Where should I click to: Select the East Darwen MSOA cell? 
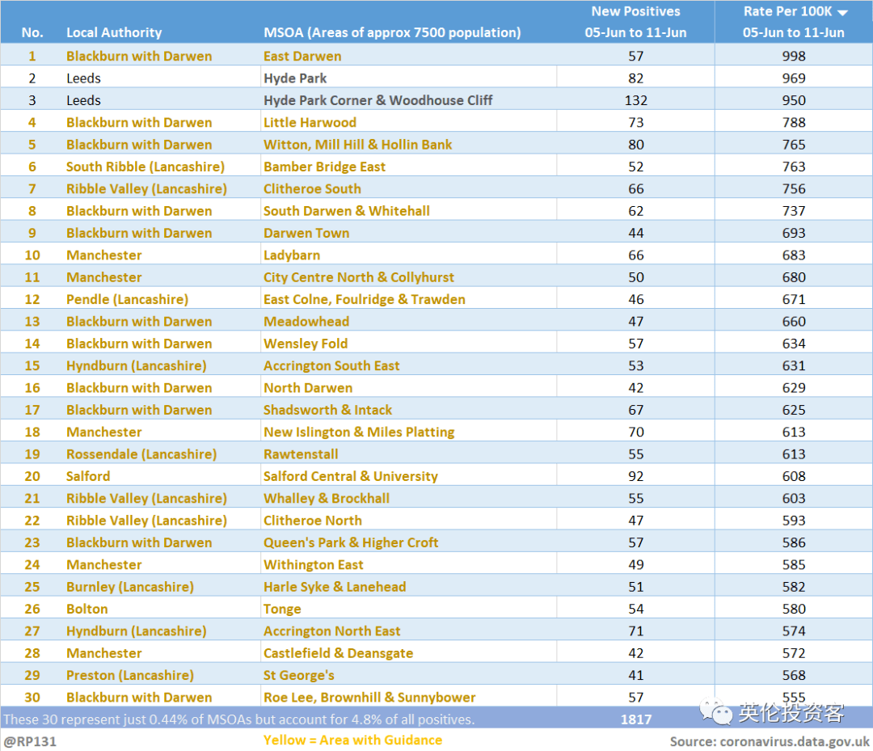pyautogui.click(x=302, y=56)
